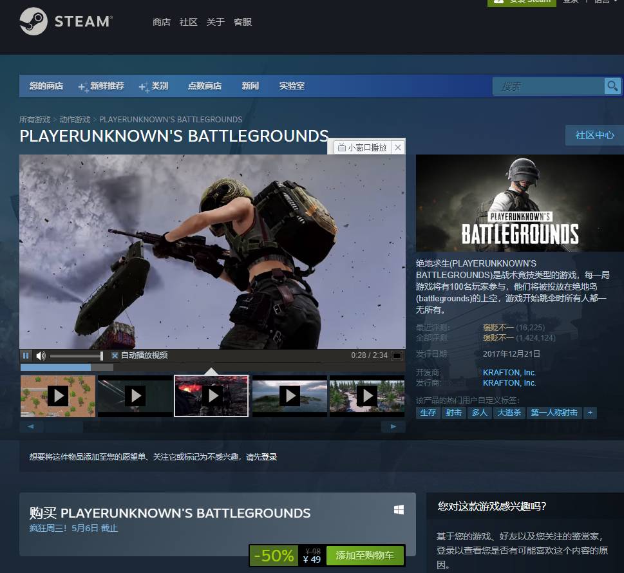This screenshot has width=624, height=573.
Task: Select the 大逃杀 tag
Action: [509, 413]
